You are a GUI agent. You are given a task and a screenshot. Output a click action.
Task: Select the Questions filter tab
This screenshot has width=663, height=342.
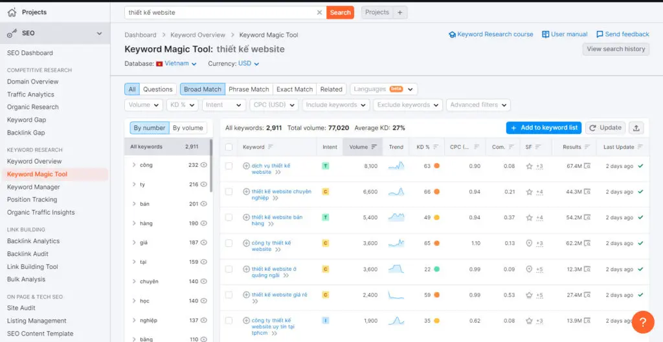point(157,89)
